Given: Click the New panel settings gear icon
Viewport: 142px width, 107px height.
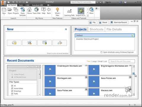Looking at the screenshot, I should pos(66,29).
